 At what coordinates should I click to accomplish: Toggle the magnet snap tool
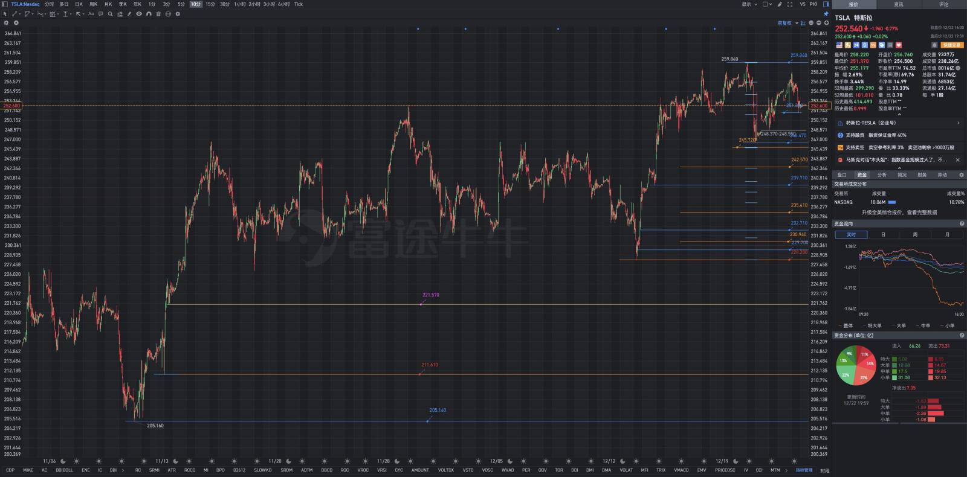click(x=149, y=14)
